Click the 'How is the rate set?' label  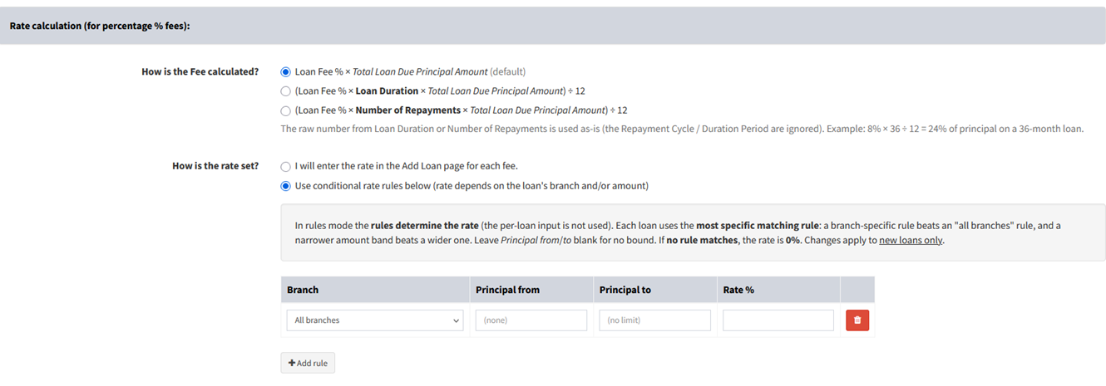[x=215, y=166]
